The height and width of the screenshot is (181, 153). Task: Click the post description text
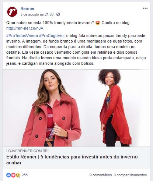point(76,50)
